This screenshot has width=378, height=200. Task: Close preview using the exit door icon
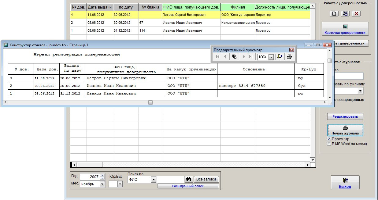(x=280, y=57)
